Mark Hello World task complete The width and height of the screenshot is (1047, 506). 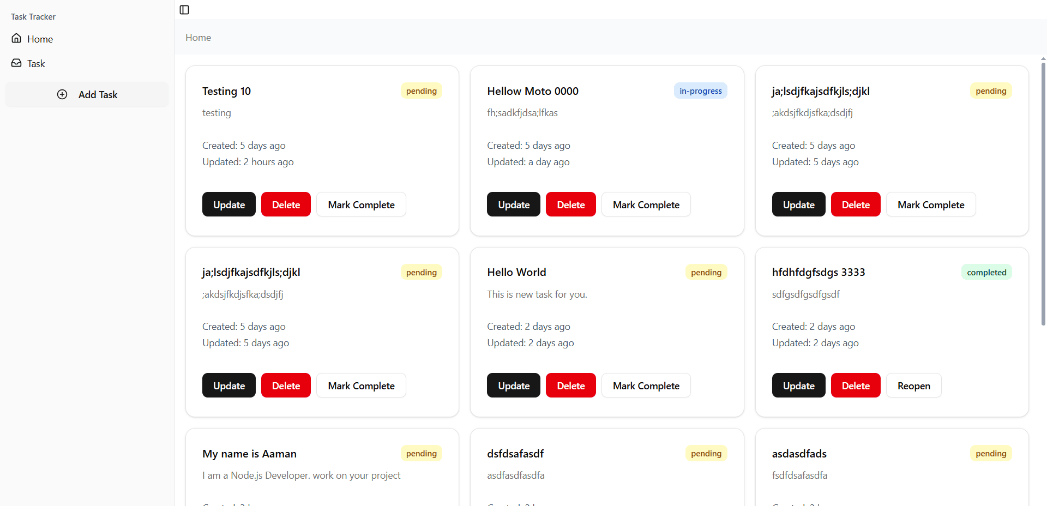pyautogui.click(x=646, y=385)
